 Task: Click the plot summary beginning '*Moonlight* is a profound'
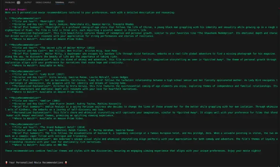[x=144, y=27]
